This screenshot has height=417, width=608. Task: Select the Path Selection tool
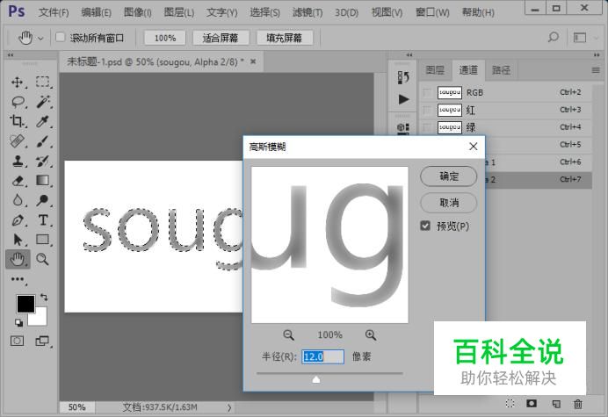click(18, 240)
